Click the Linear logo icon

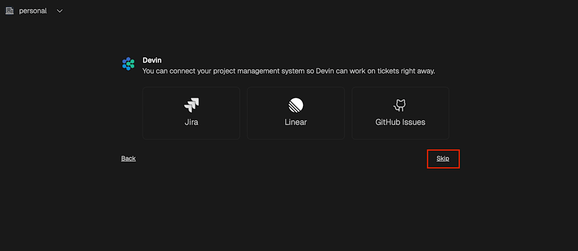point(296,105)
